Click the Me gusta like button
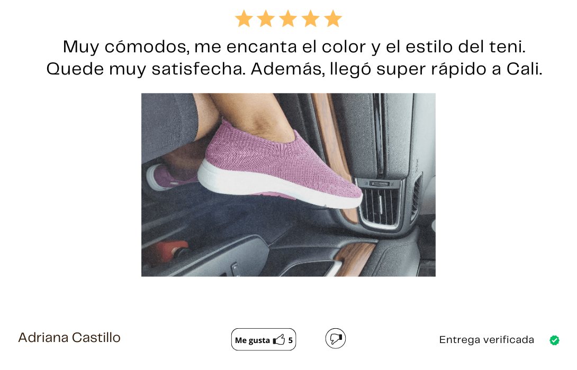 [x=264, y=339]
